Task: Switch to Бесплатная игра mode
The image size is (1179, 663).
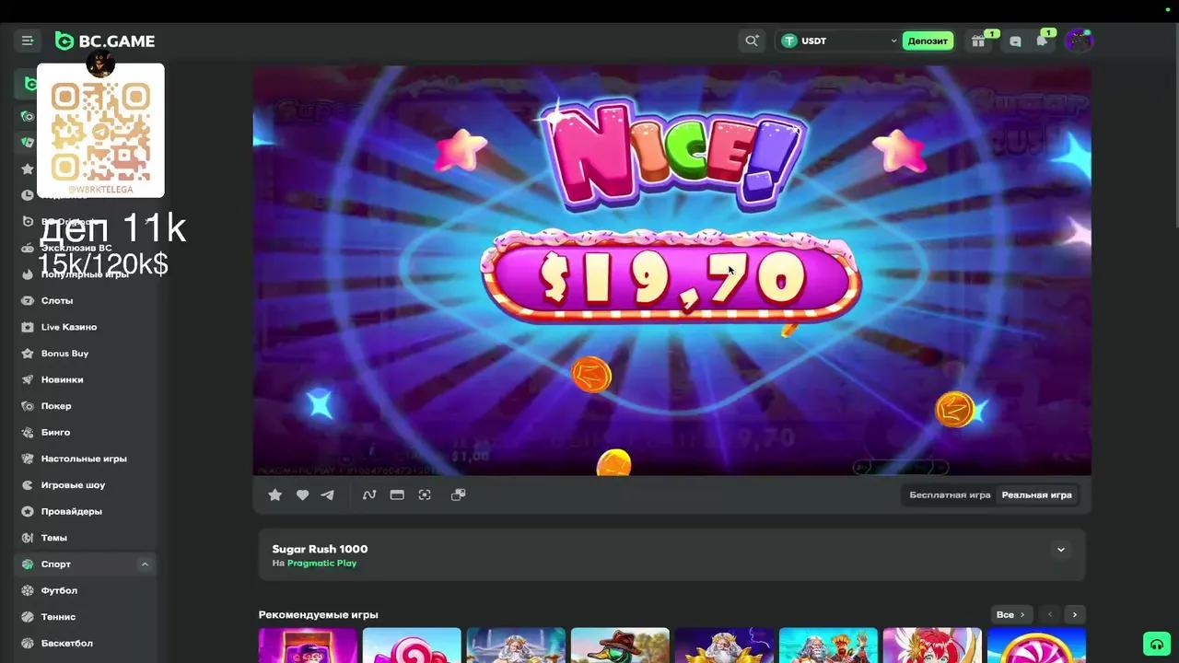Action: [950, 494]
